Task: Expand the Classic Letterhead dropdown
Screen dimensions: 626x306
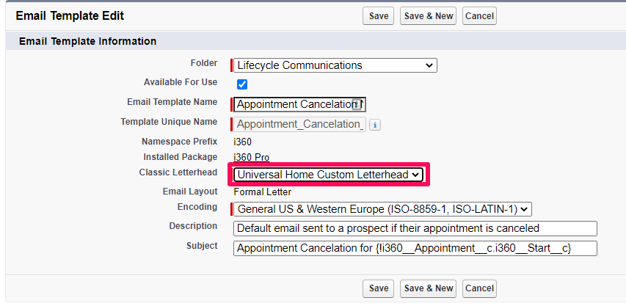Action: [328, 175]
